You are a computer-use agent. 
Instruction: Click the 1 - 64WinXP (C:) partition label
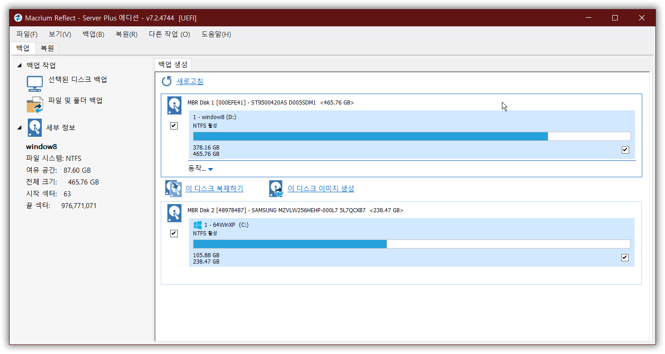pyautogui.click(x=226, y=225)
